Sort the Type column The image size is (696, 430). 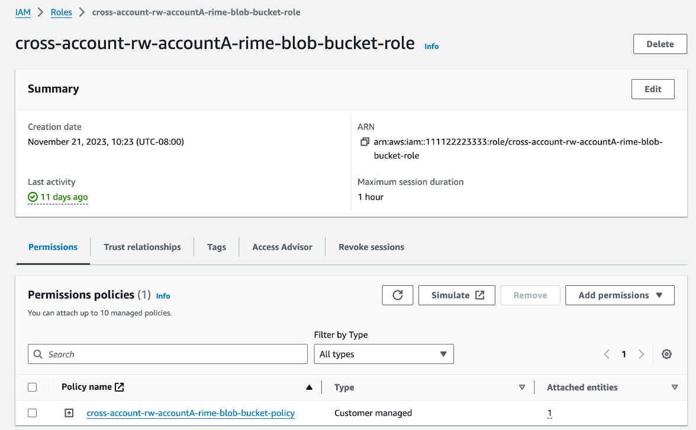point(522,387)
